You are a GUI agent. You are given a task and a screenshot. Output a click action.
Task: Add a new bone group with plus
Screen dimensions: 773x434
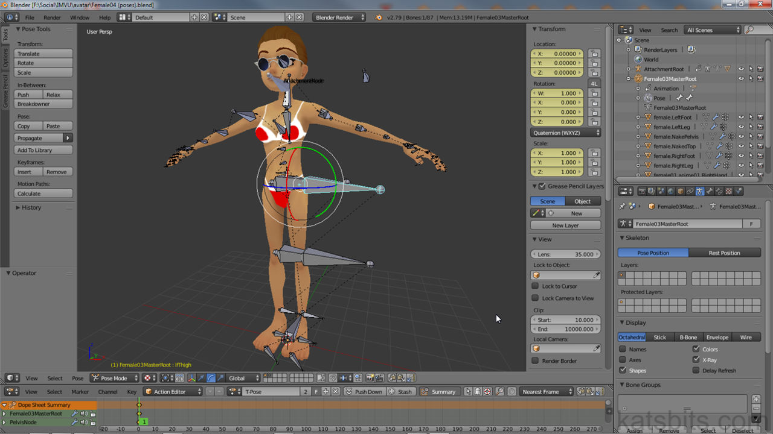tap(755, 399)
